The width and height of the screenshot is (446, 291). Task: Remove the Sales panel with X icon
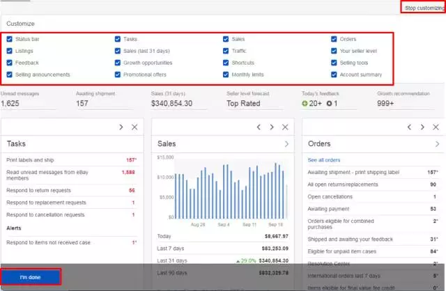click(x=285, y=127)
